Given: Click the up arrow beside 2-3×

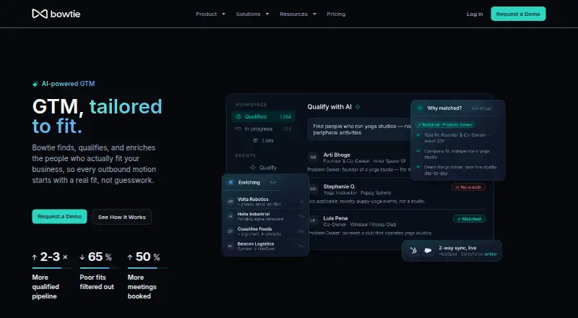Looking at the screenshot, I should (35, 257).
